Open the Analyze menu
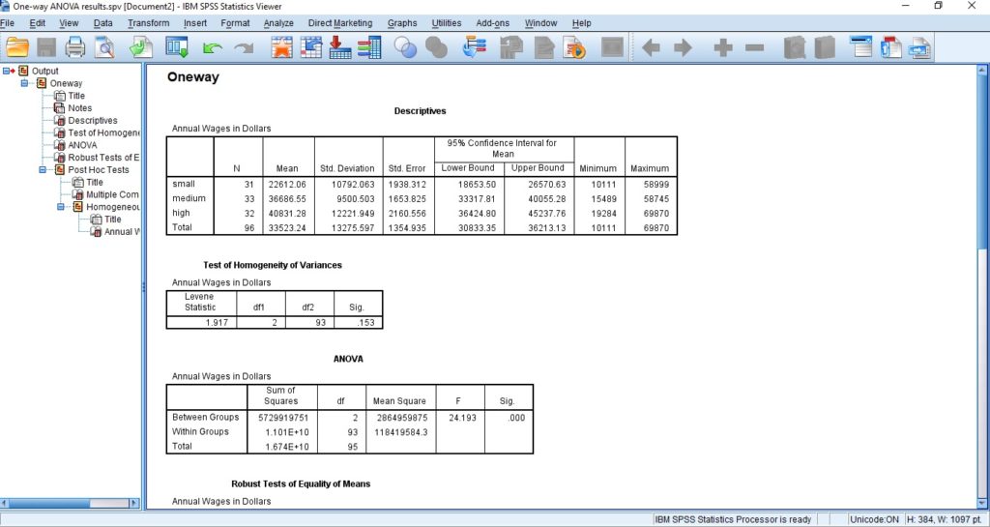990x527 pixels. [278, 22]
